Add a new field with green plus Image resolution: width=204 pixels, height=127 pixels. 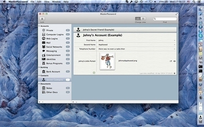94,73
